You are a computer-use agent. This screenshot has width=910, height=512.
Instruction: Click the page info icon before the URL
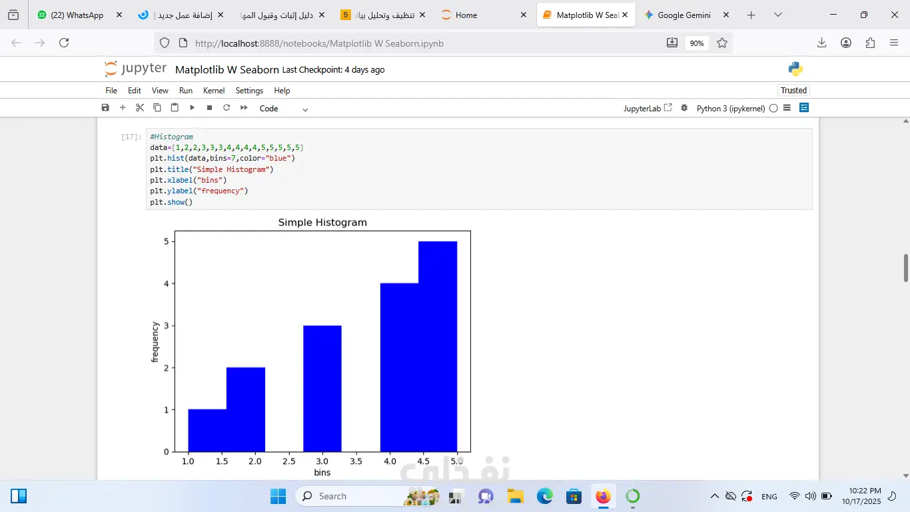click(183, 43)
